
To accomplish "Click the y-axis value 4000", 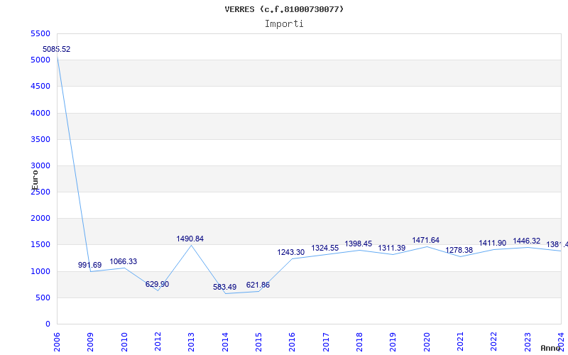I will [x=40, y=113].
